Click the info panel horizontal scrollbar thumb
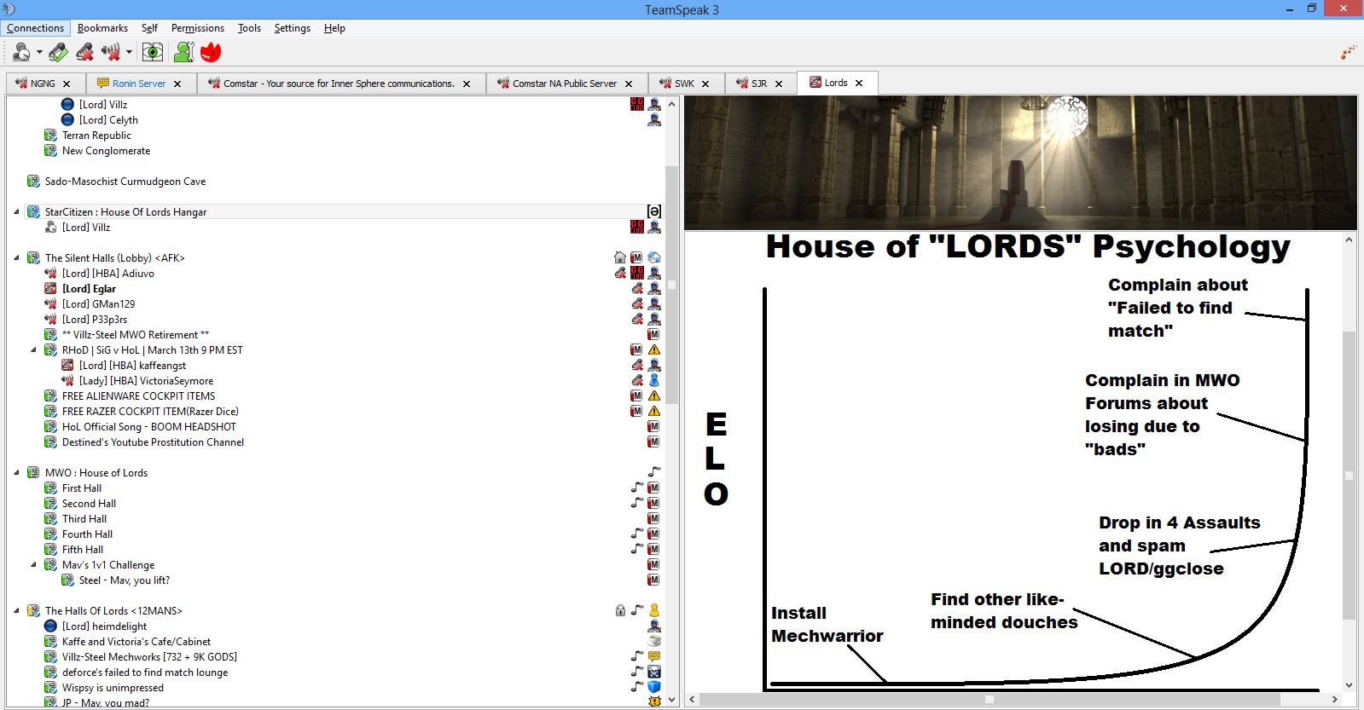 [x=990, y=700]
